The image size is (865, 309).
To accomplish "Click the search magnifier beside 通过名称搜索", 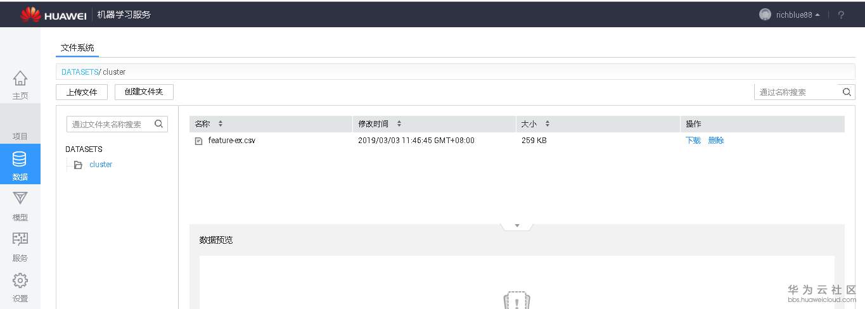I will coord(847,92).
